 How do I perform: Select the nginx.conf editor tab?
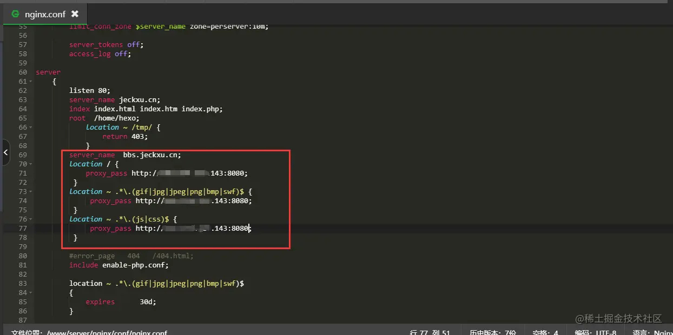click(45, 14)
